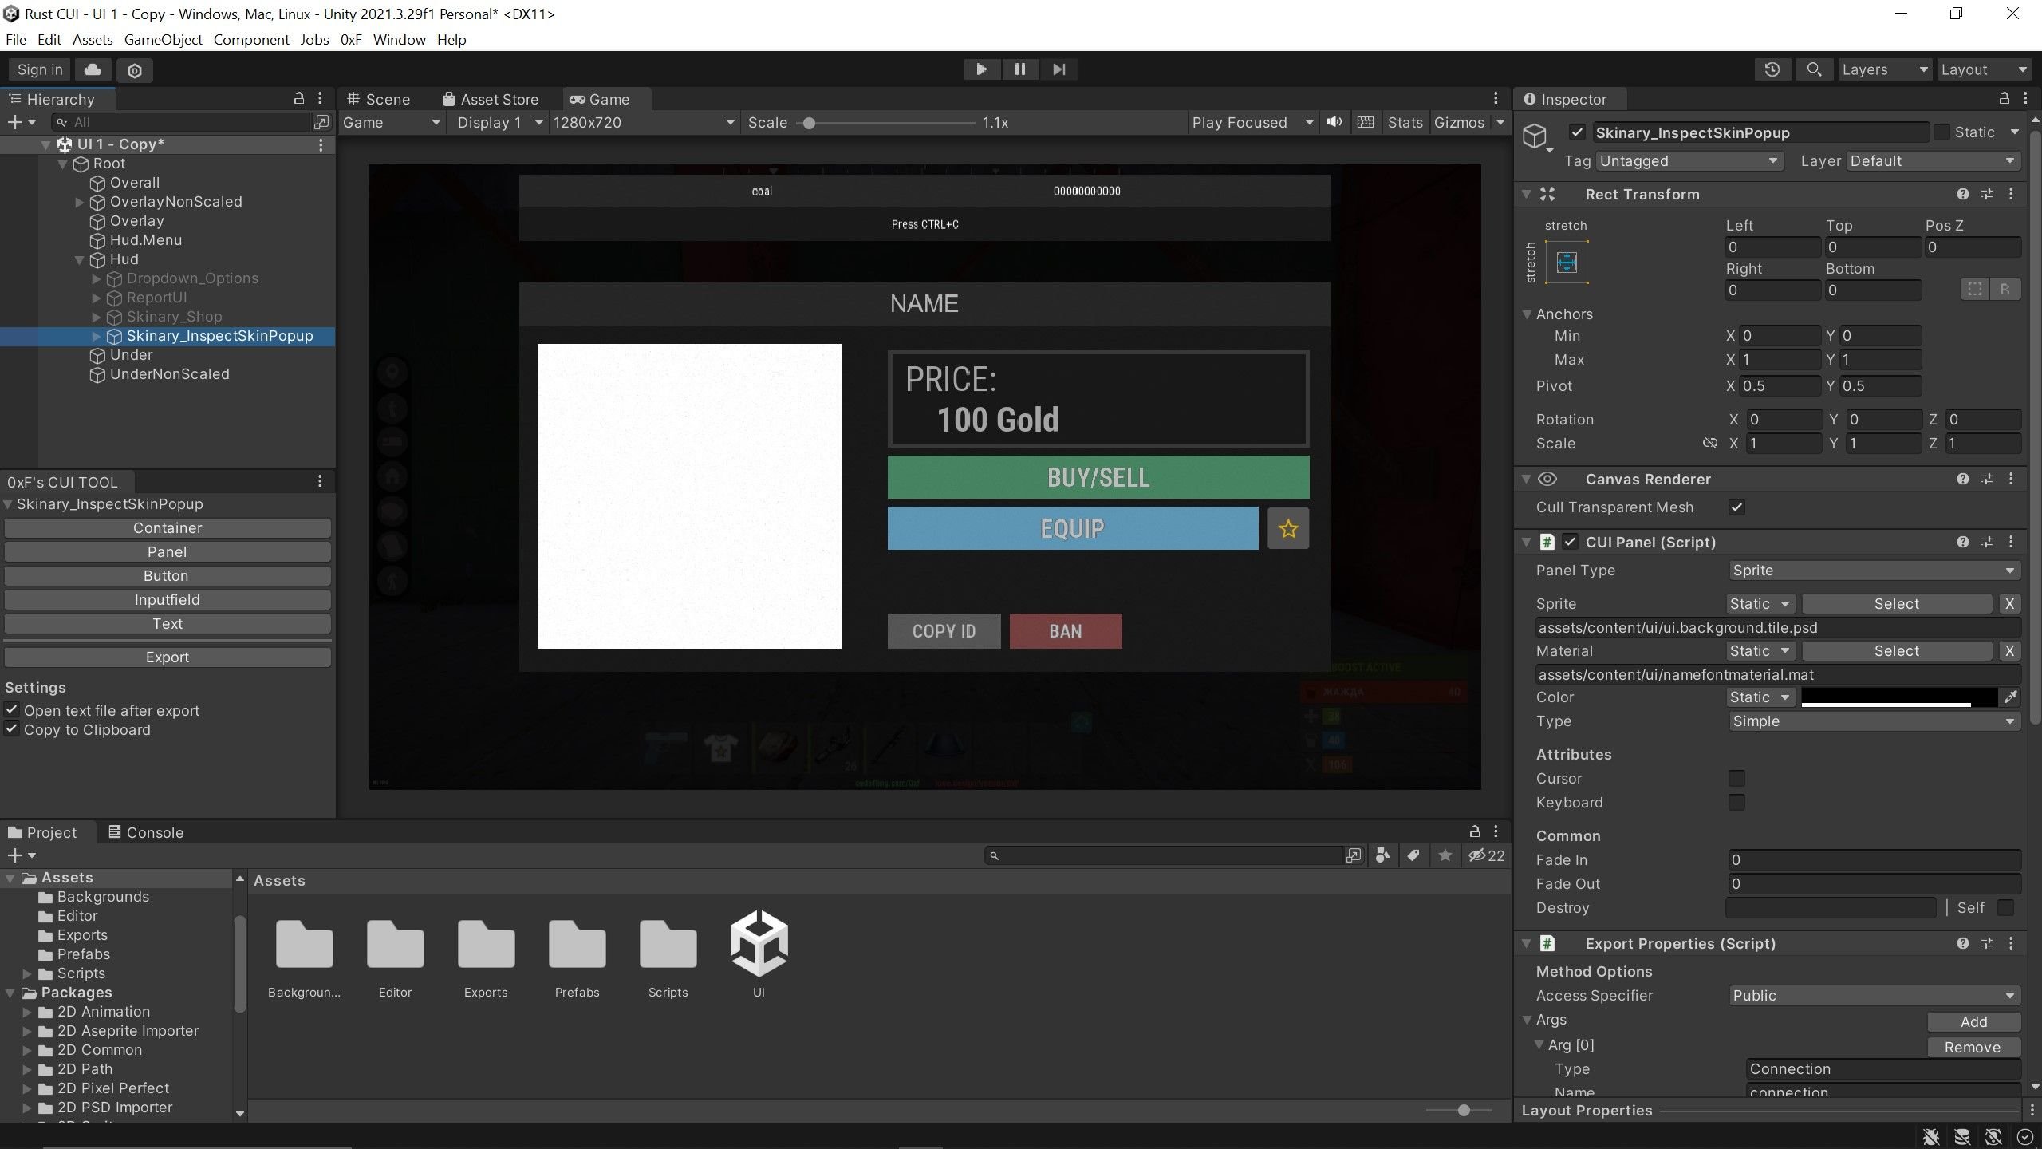This screenshot has width=2042, height=1149.
Task: Click the Container button in CUI Tool
Action: (x=168, y=528)
